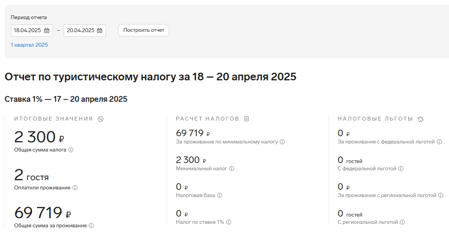Open calendar icon for end date 20.04.2025
This screenshot has width=449, height=233.
point(100,31)
